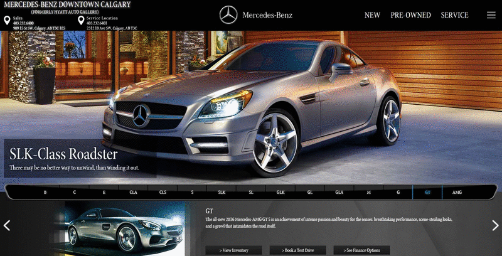The image size is (502, 256).
Task: Select the G class tab
Action: coord(398,193)
